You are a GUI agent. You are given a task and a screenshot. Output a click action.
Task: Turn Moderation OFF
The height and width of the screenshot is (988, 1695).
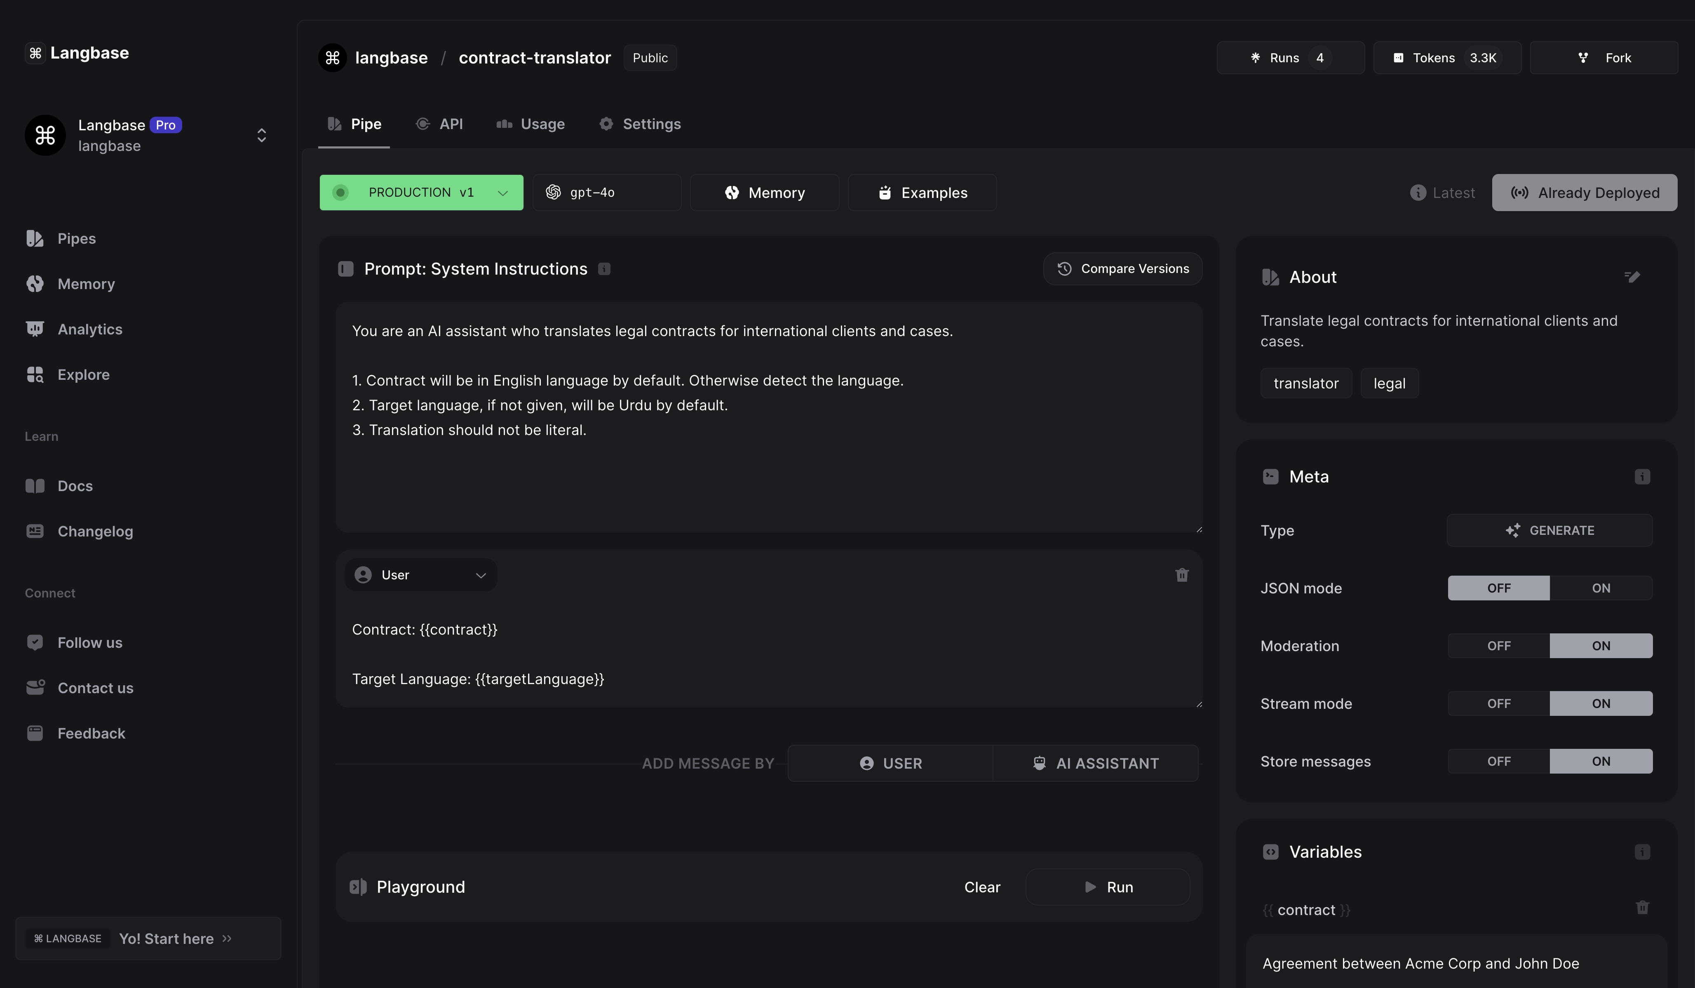point(1499,646)
